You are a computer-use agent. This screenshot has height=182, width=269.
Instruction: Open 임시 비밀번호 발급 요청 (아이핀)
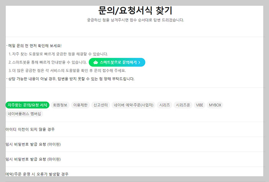point(33,144)
